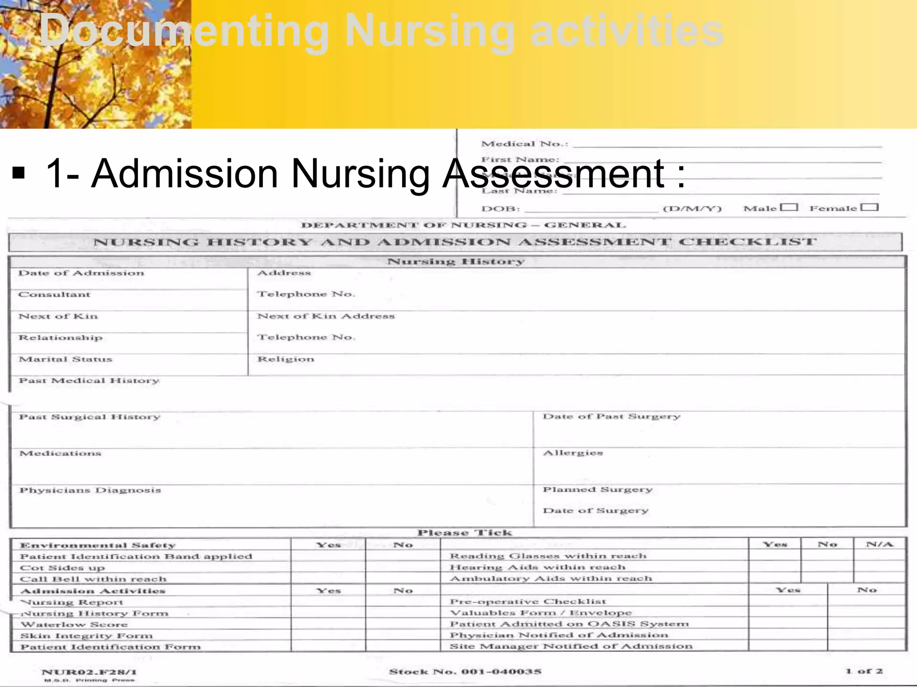Click the Last Name entry line
The height and width of the screenshot is (687, 917).
(x=720, y=193)
